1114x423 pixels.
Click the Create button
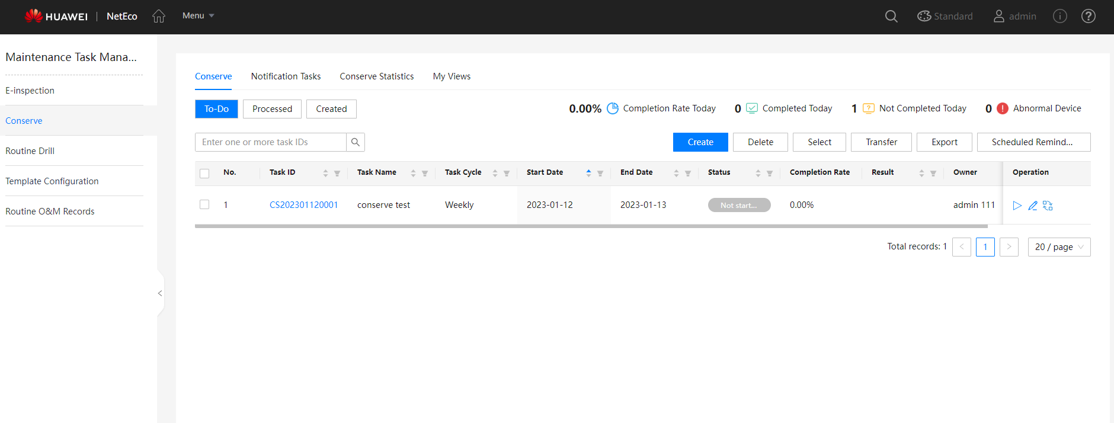tap(700, 142)
